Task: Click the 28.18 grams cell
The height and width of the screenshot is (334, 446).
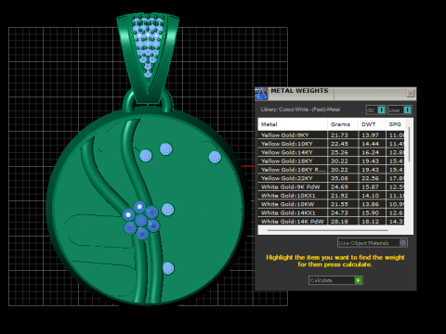Action: point(343,222)
